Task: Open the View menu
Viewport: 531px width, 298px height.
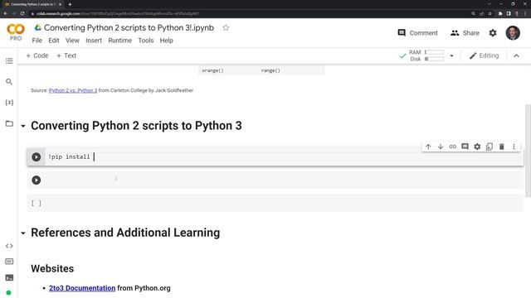Action: 72,41
